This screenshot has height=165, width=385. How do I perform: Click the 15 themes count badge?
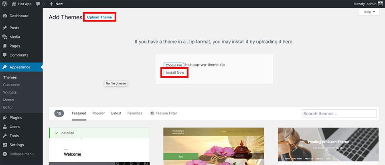[59, 113]
